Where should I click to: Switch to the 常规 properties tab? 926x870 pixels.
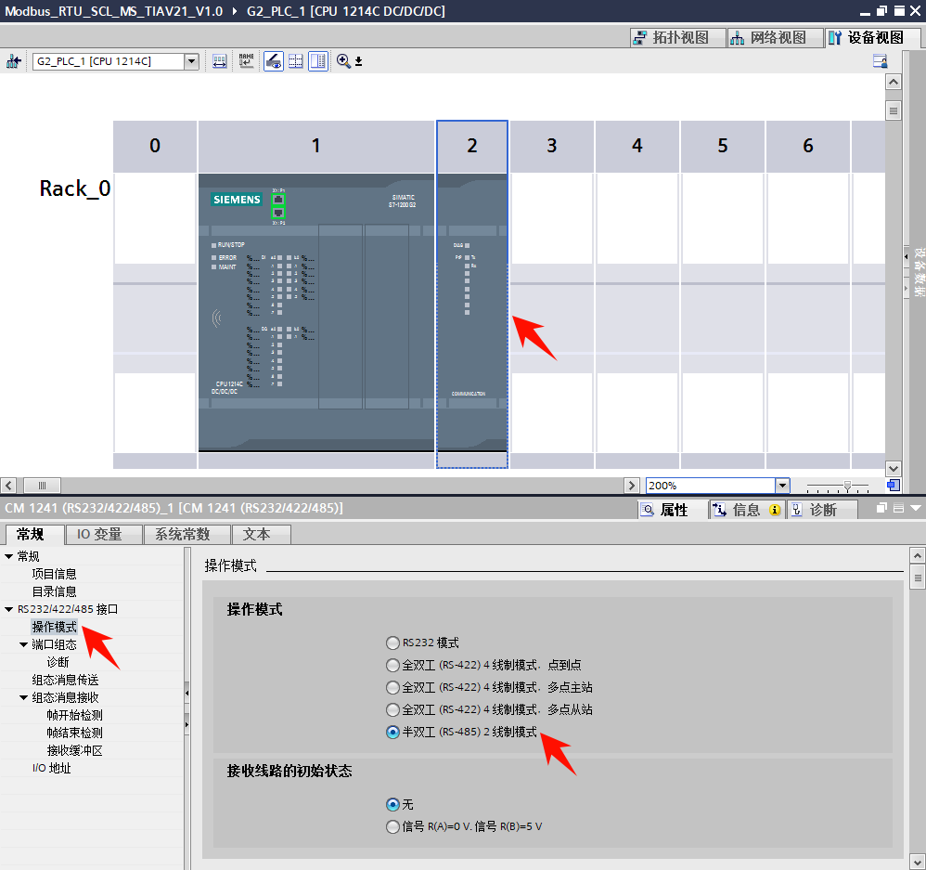click(x=34, y=534)
